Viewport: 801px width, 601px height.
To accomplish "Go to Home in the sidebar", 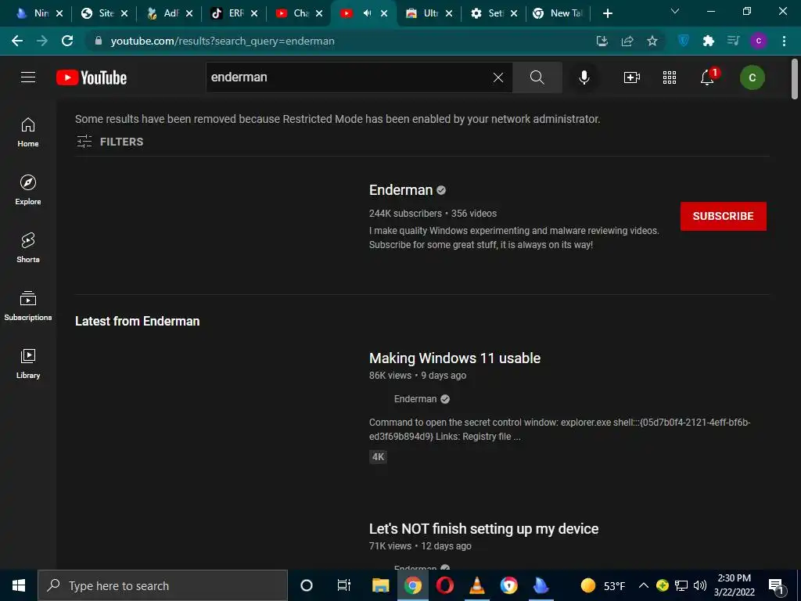I will pyautogui.click(x=28, y=132).
